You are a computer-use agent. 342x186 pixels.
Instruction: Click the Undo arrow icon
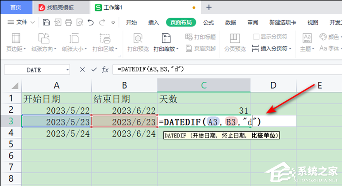click(x=91, y=22)
